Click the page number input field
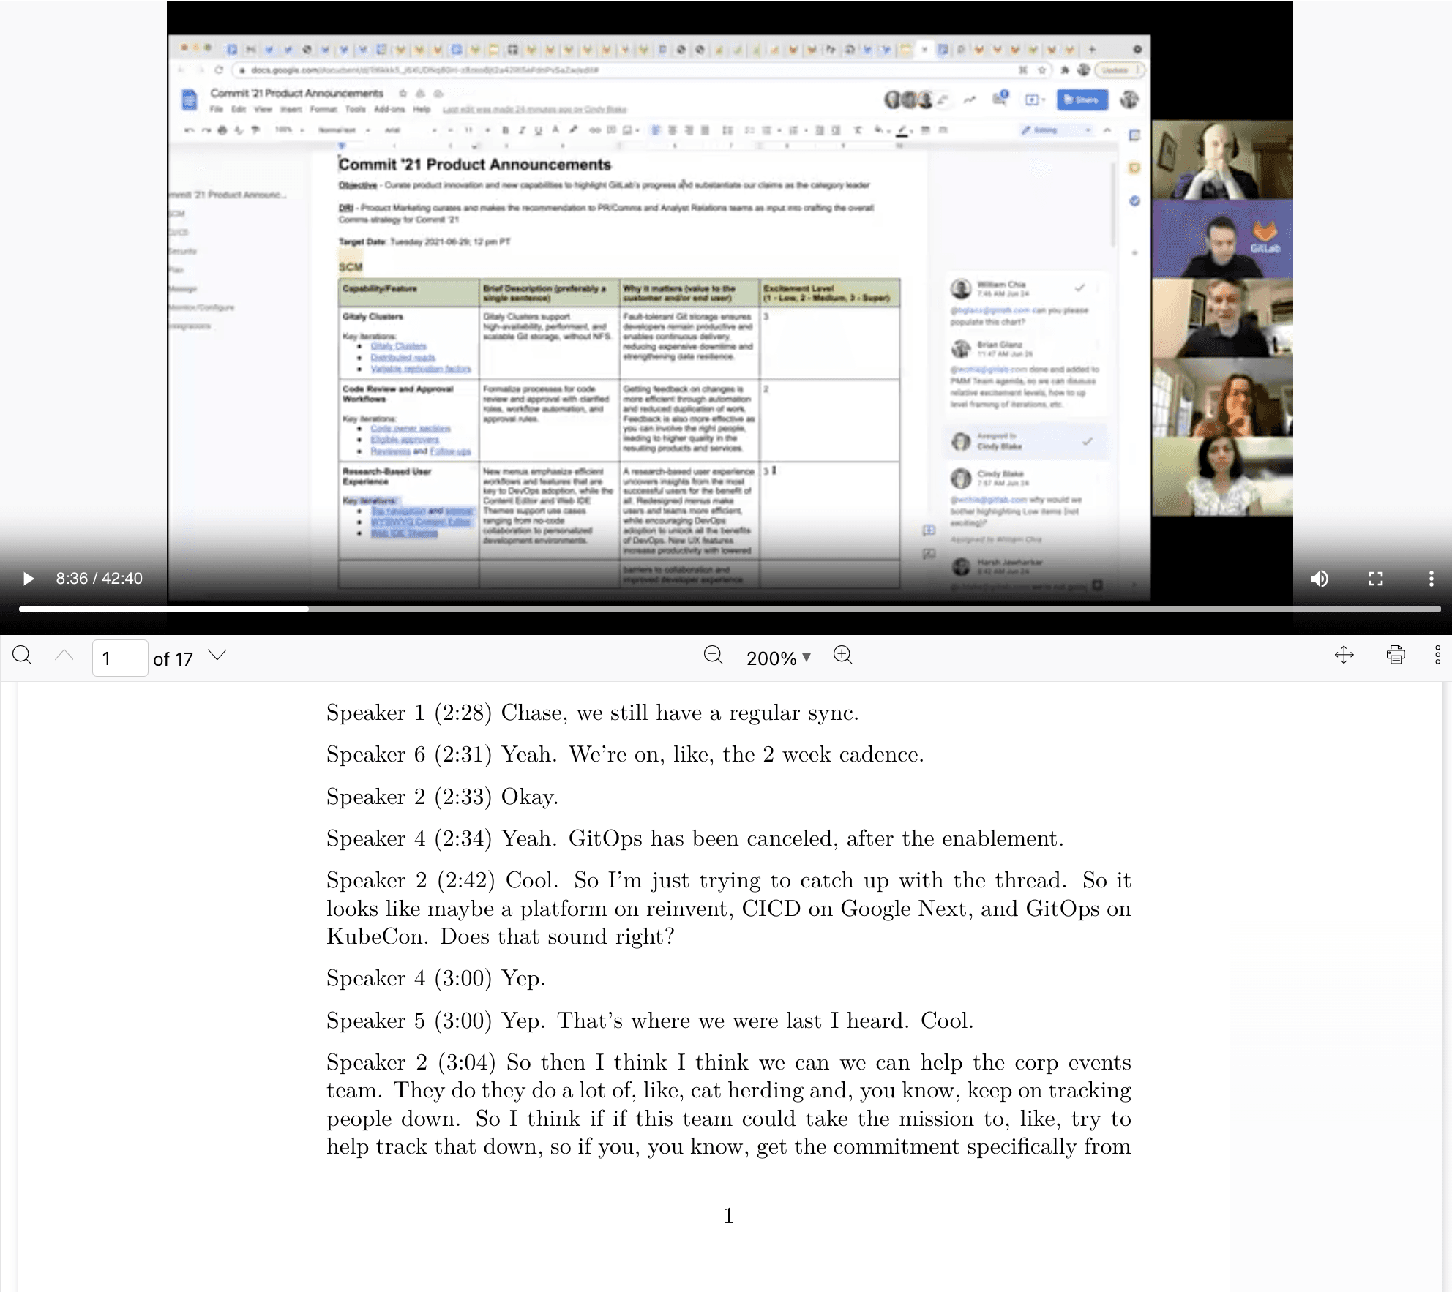Screen dimensions: 1452x1292 point(119,658)
